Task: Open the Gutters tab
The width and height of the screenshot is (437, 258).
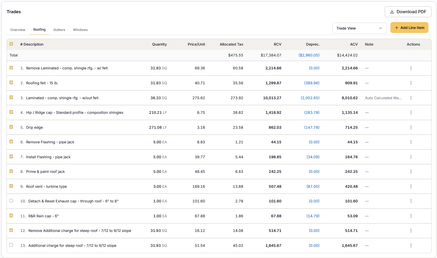Action: [59, 30]
